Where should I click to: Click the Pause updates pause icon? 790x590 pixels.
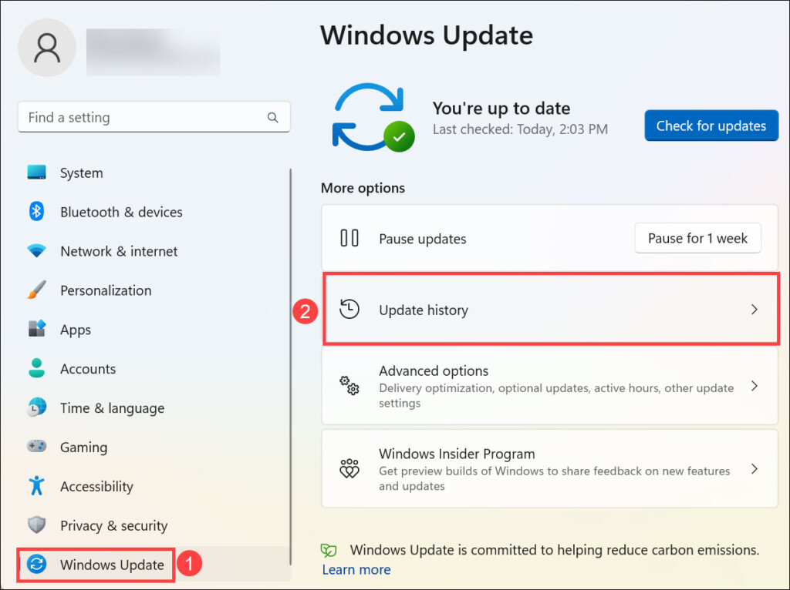pos(349,238)
